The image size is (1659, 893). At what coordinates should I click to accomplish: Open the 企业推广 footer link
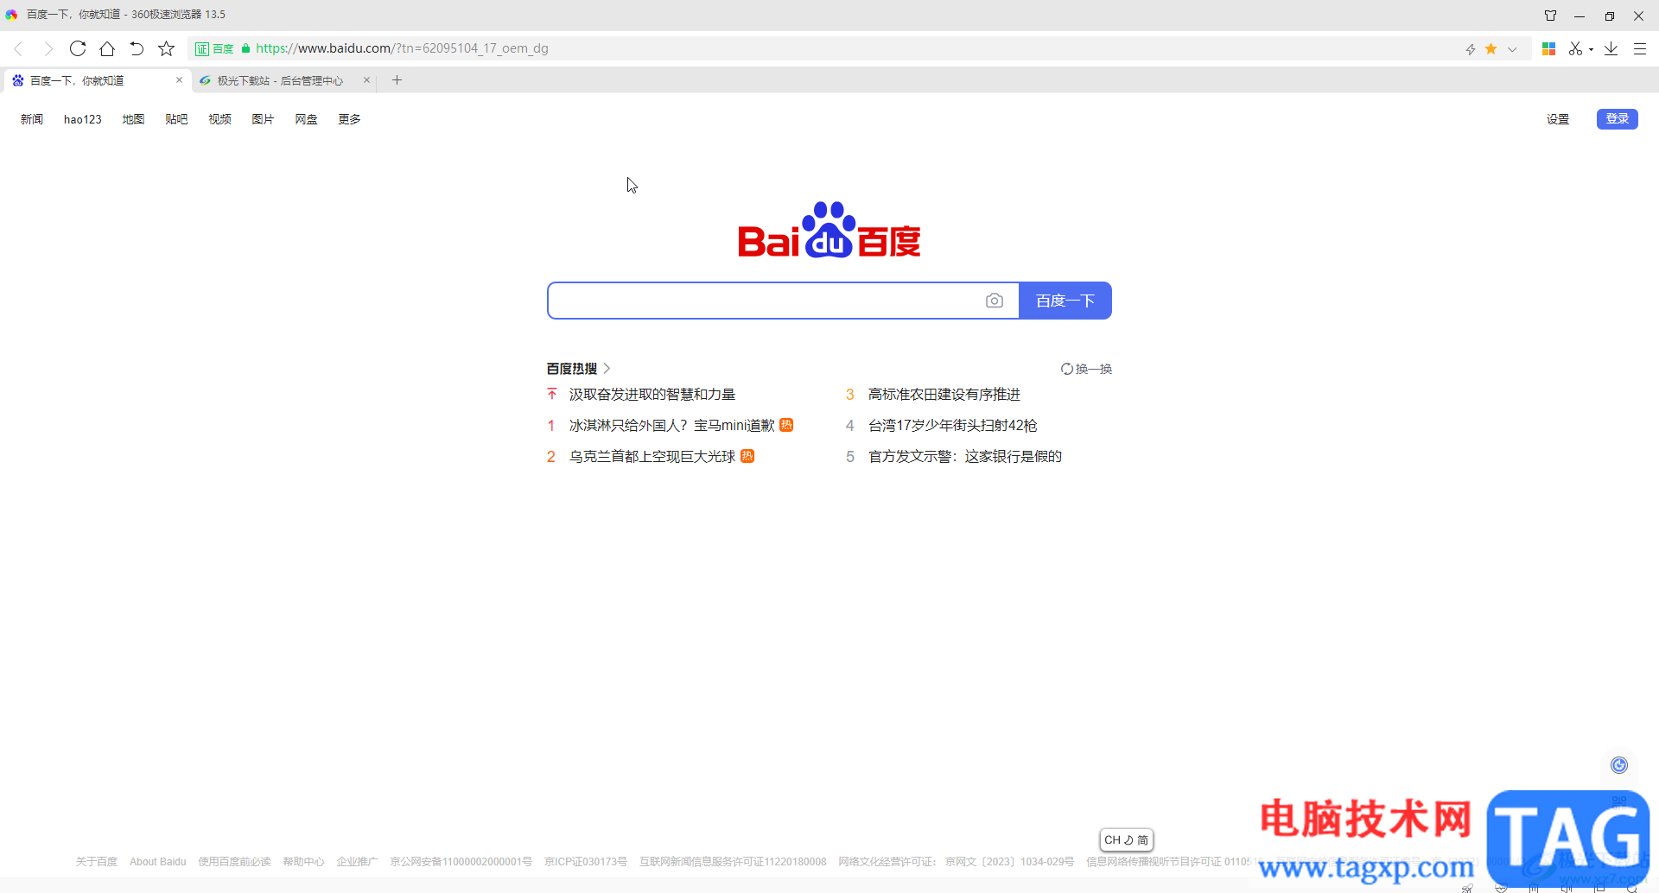click(357, 862)
